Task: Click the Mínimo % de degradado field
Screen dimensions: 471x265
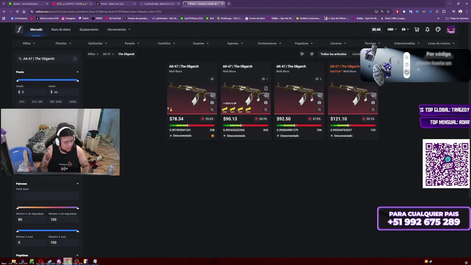Action: 31,219
